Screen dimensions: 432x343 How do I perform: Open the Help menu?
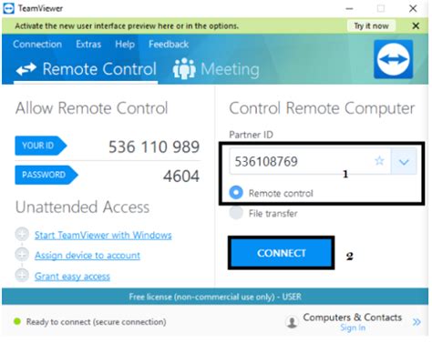tap(125, 45)
